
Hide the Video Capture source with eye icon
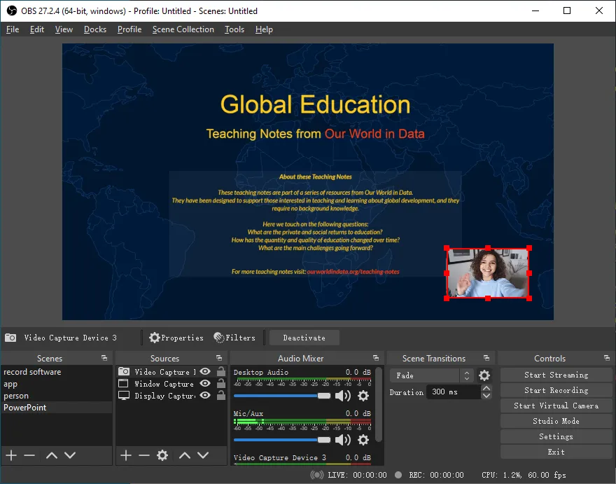pos(205,371)
